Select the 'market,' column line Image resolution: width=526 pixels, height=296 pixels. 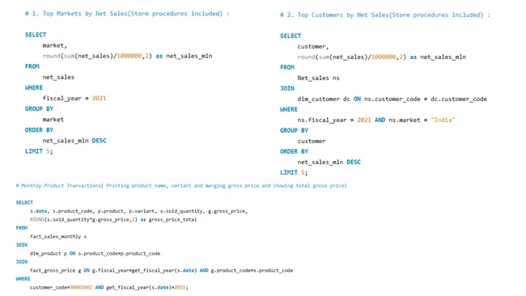(x=55, y=45)
